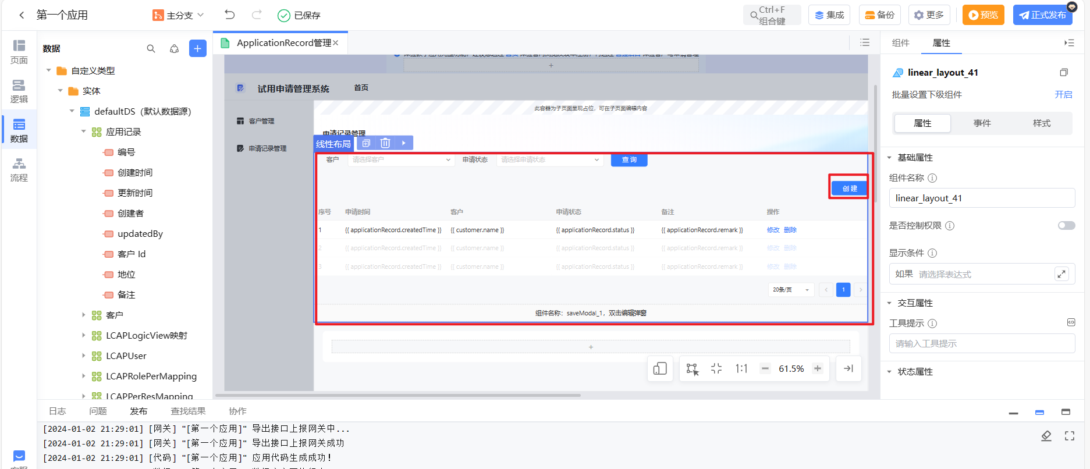Open the 流程 sidebar panel
The height and width of the screenshot is (469, 1090).
pos(19,170)
